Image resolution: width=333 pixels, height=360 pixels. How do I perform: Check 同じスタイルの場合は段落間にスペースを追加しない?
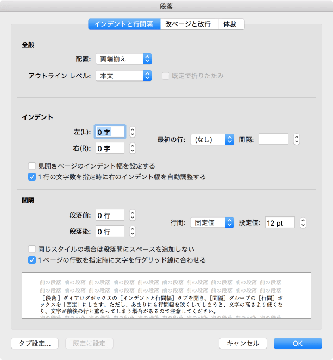point(32,249)
